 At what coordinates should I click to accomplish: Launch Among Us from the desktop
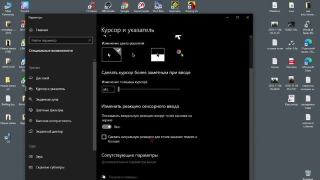coord(191,7)
